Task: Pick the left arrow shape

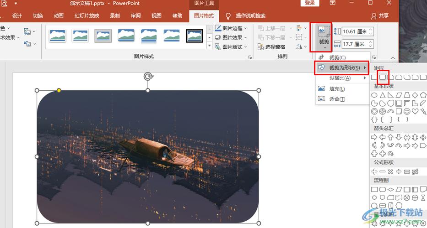Action: [383, 137]
